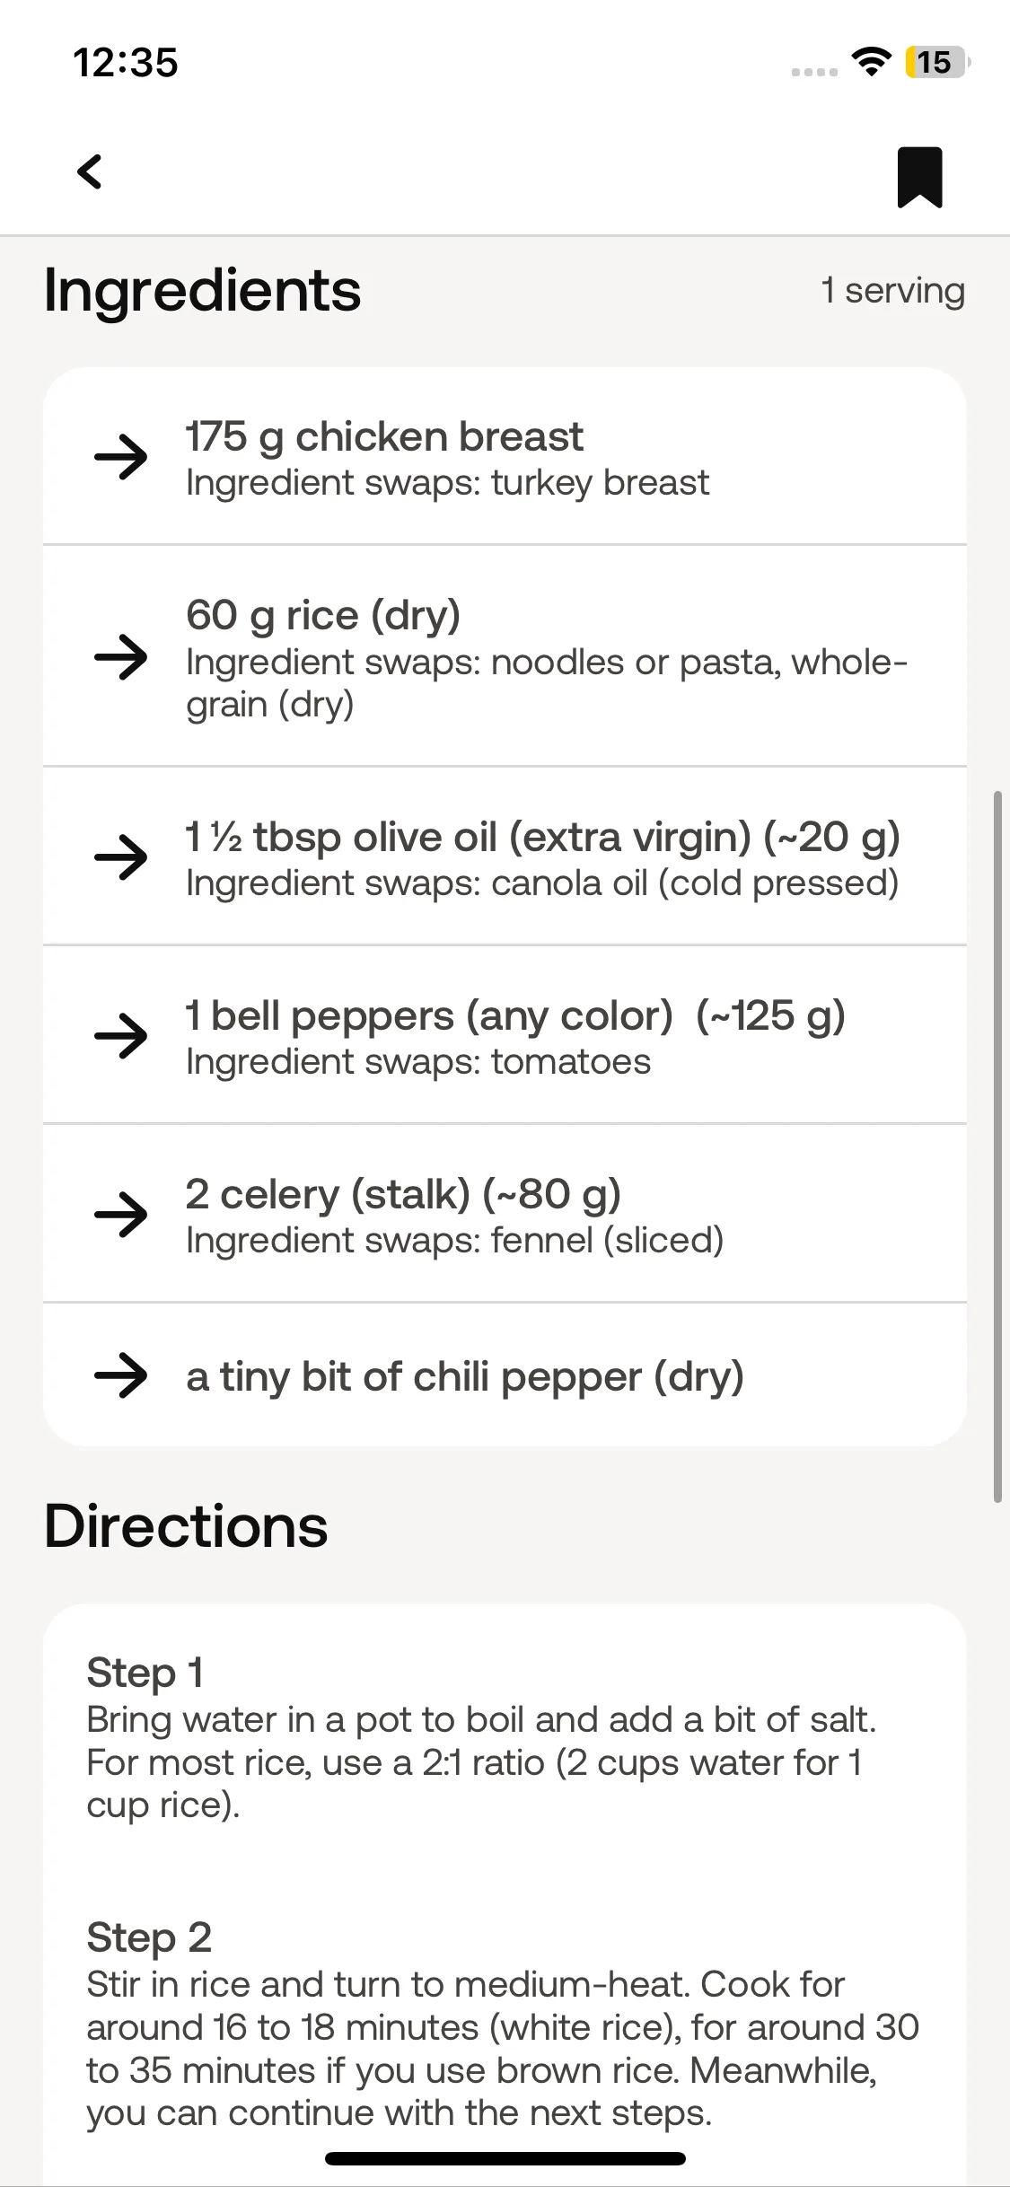Select the tomatoes ingredient swap line
The height and width of the screenshot is (2187, 1010).
417,1062
